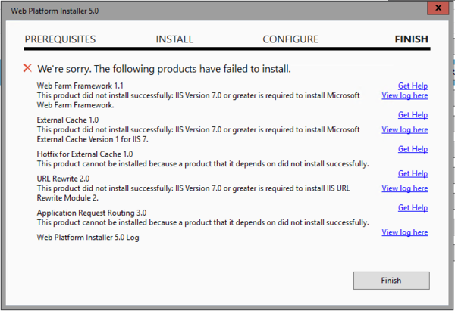View log for Web Farm Framework 1.1
This screenshot has height=311, width=455.
point(404,95)
